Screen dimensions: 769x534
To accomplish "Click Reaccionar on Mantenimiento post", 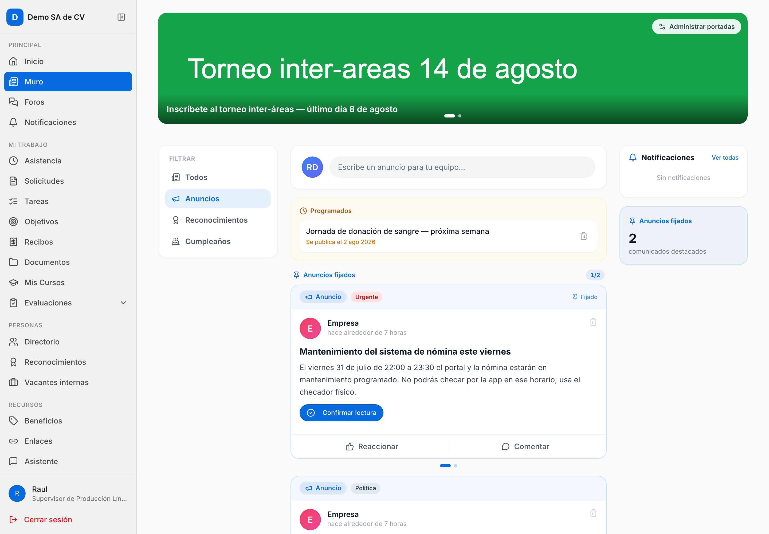I will 371,447.
